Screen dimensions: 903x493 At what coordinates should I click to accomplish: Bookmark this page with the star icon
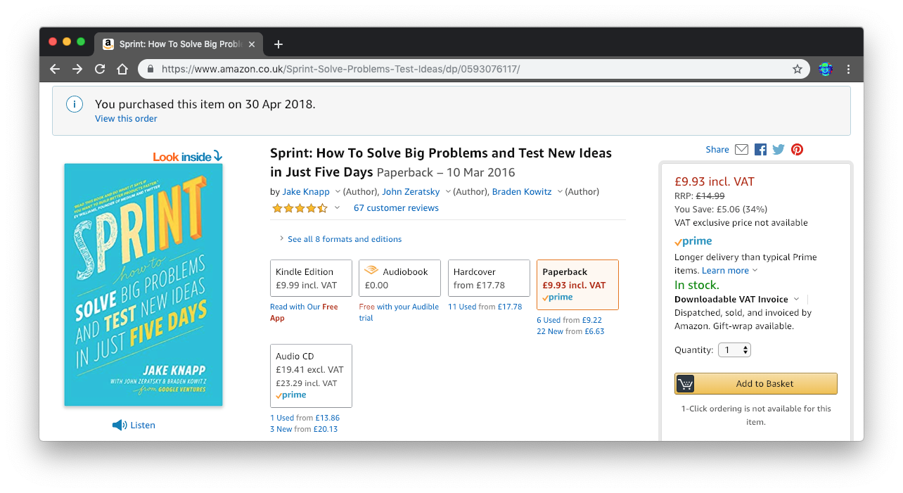click(798, 69)
